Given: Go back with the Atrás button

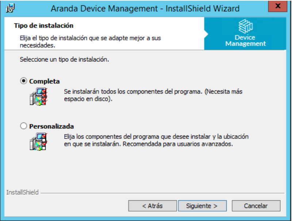Looking at the screenshot, I should (x=152, y=206).
